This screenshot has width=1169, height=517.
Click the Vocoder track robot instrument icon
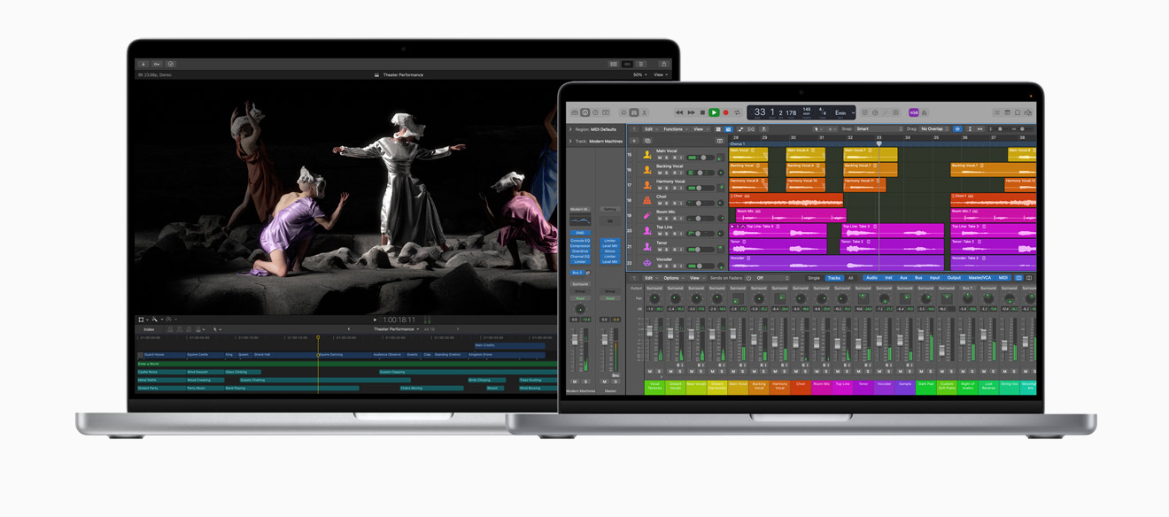click(x=647, y=263)
